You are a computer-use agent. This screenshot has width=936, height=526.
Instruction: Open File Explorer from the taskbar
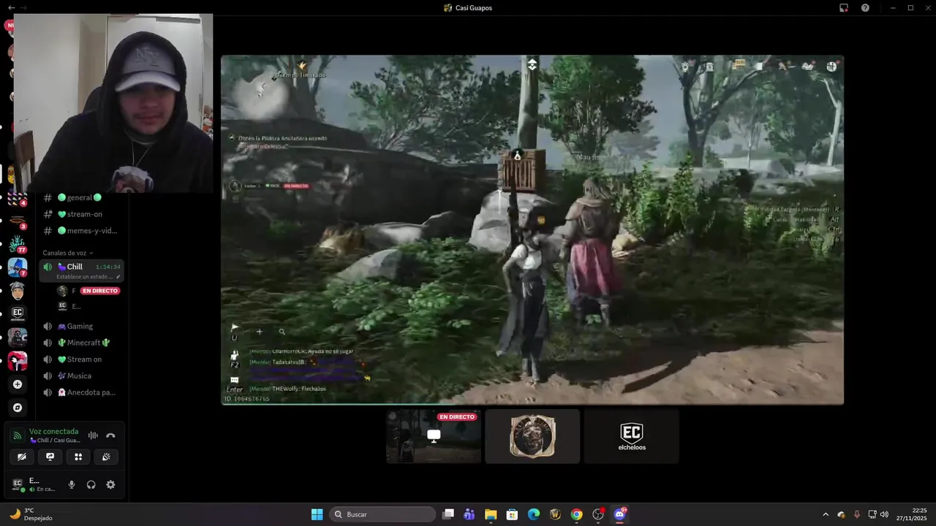[491, 514]
